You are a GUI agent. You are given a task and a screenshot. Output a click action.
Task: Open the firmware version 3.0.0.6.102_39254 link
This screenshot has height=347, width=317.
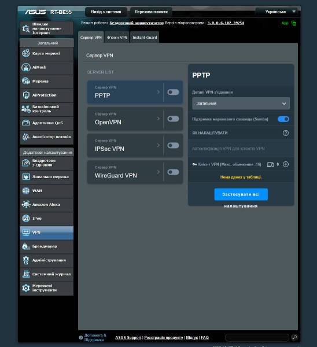coord(226,23)
